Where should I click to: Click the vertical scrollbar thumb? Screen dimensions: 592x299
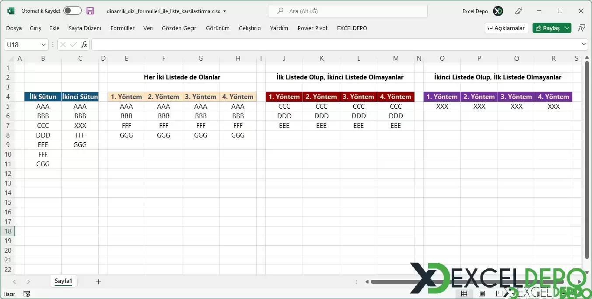[587, 159]
